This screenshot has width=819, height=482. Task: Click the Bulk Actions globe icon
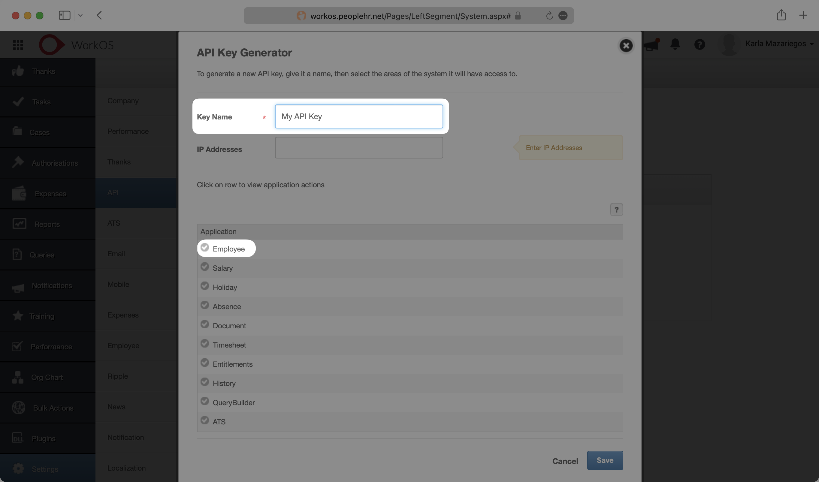pos(19,408)
